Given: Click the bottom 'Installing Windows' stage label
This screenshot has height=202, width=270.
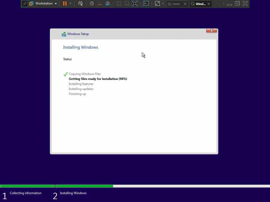Looking at the screenshot, I should tap(73, 193).
